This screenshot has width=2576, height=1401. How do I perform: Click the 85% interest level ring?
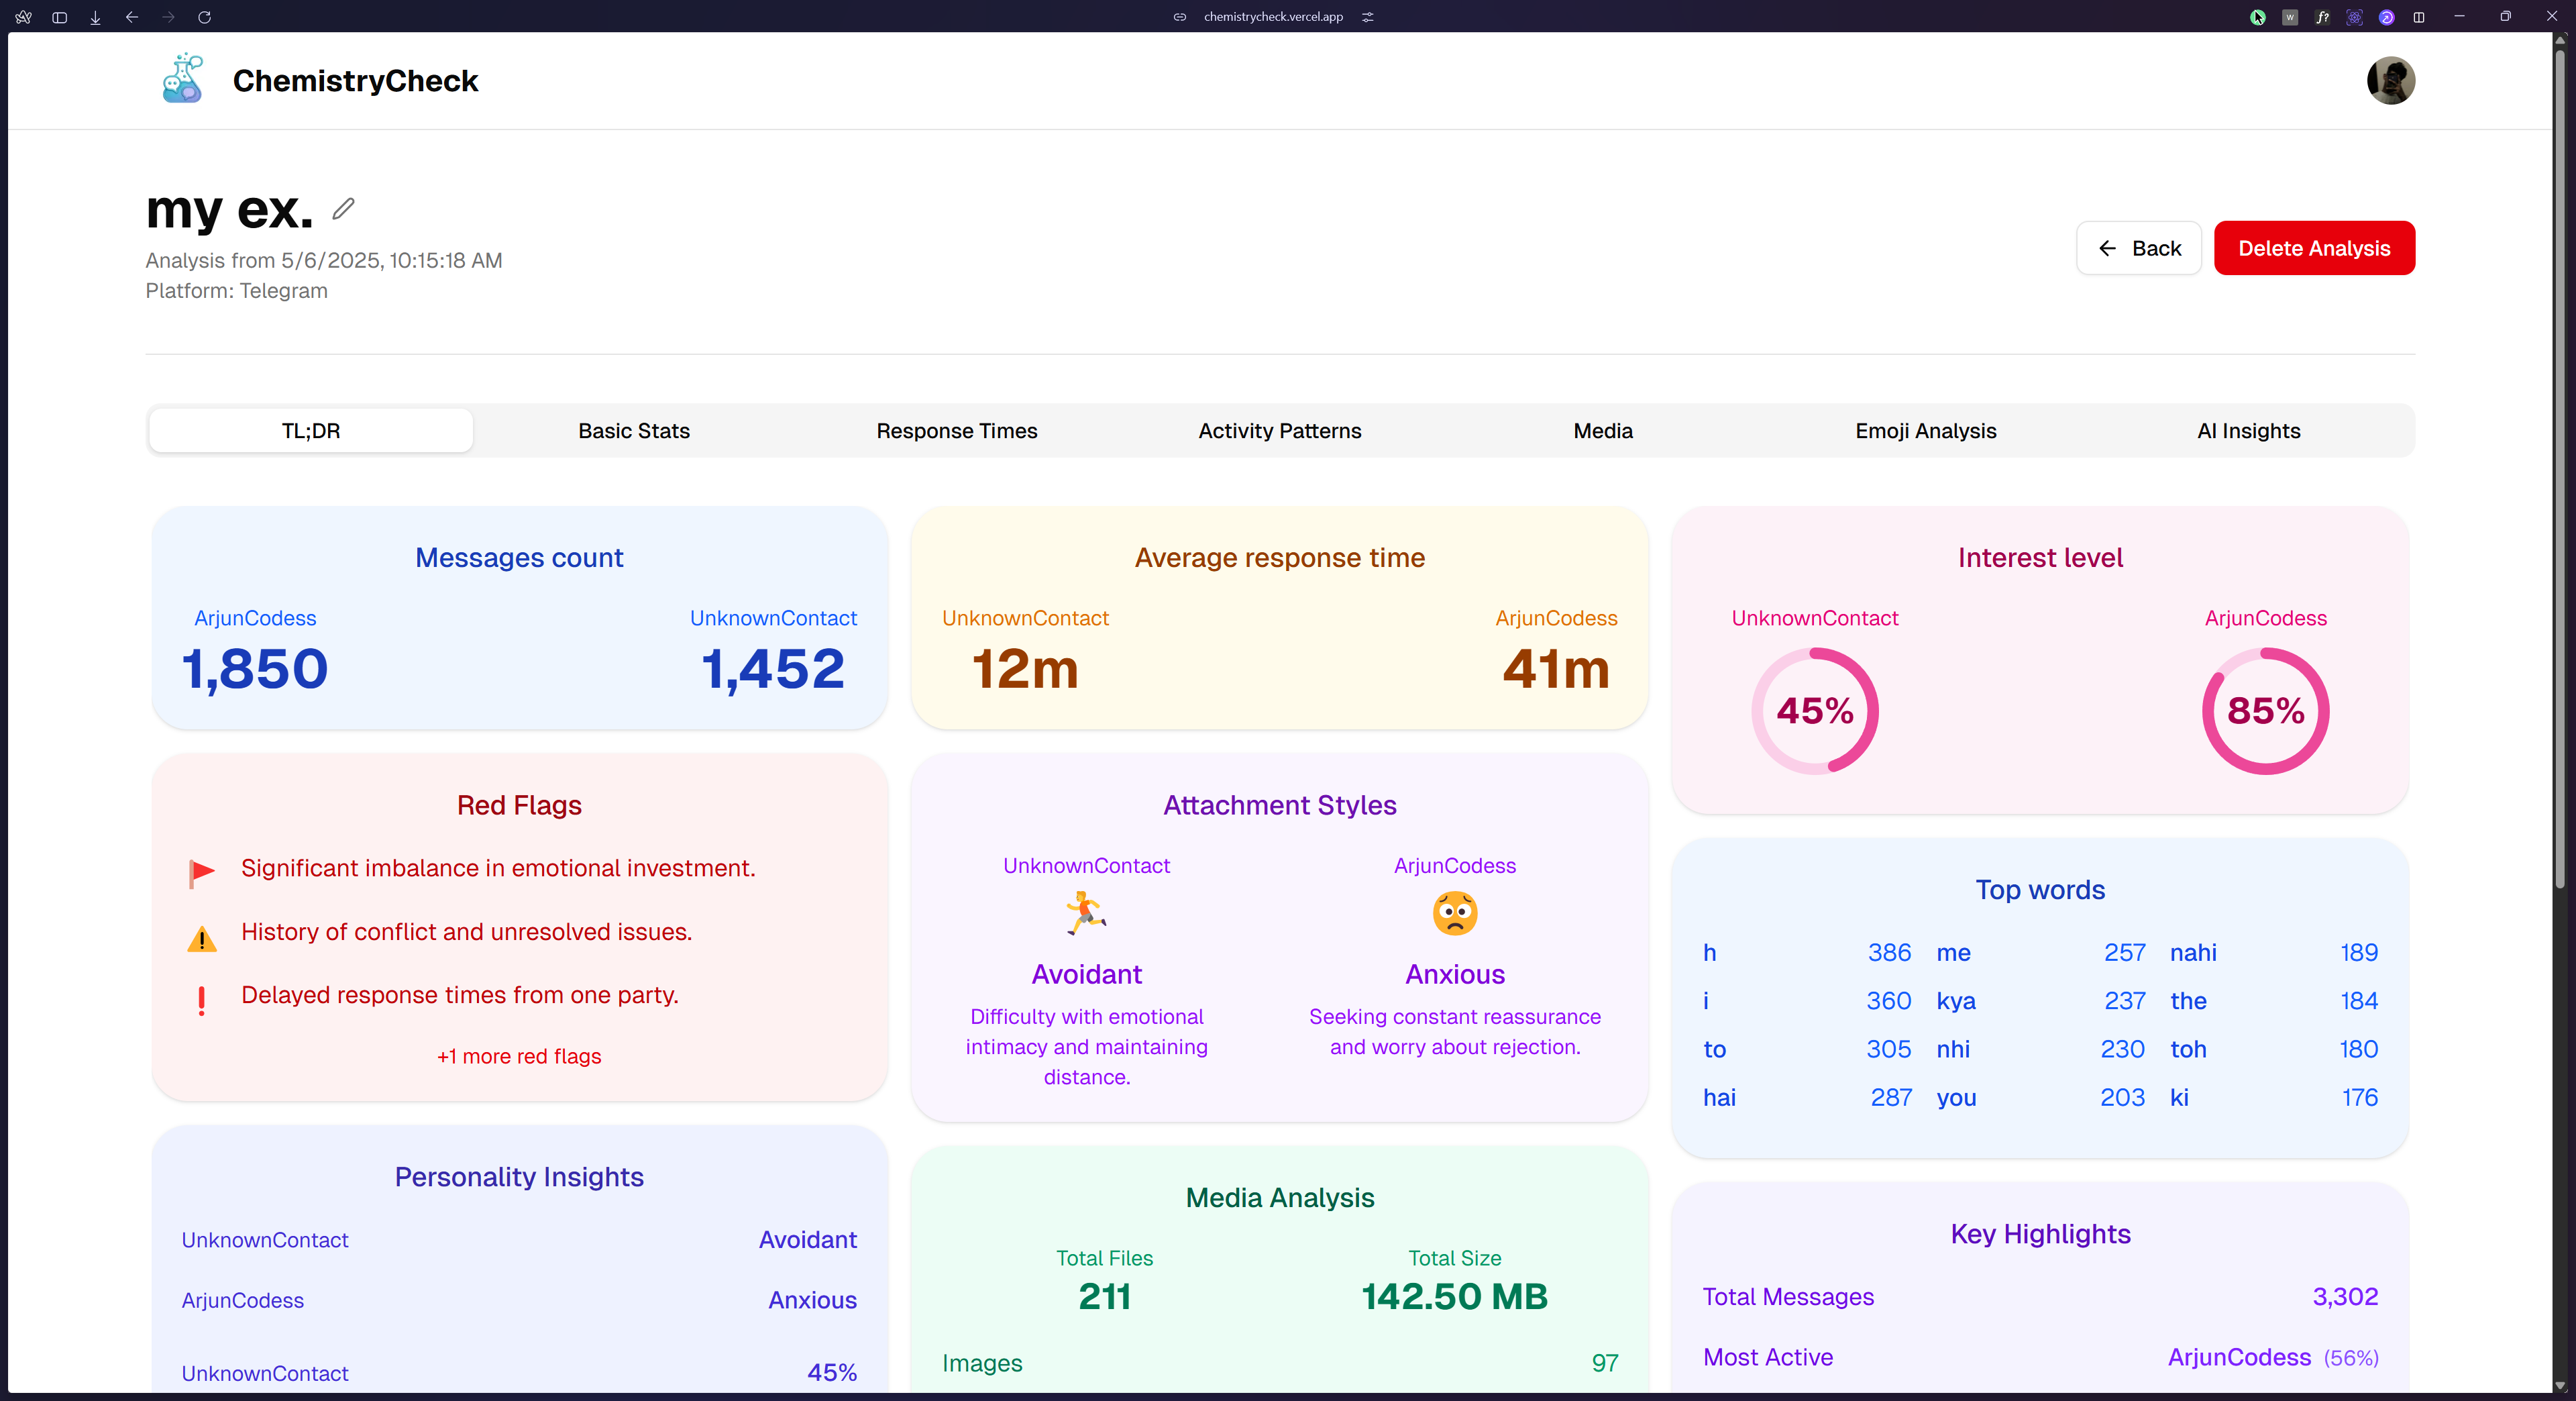pos(2265,711)
